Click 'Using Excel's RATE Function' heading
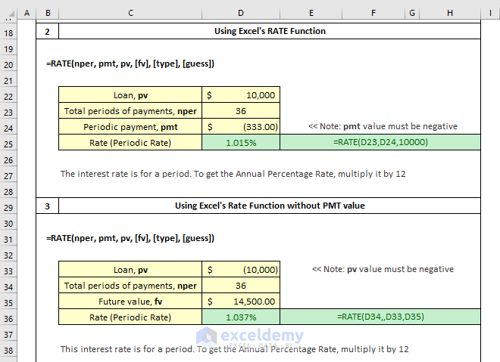Screen dimensions: 500x362 270,31
